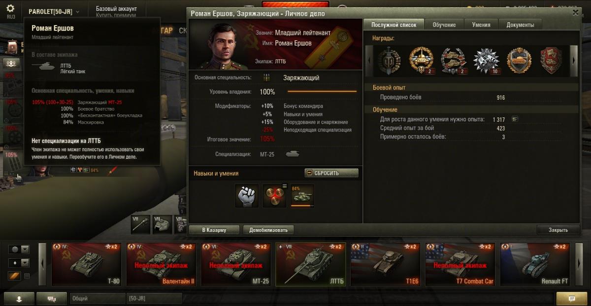Toggle the orange stripe tank filter button

click(14, 276)
